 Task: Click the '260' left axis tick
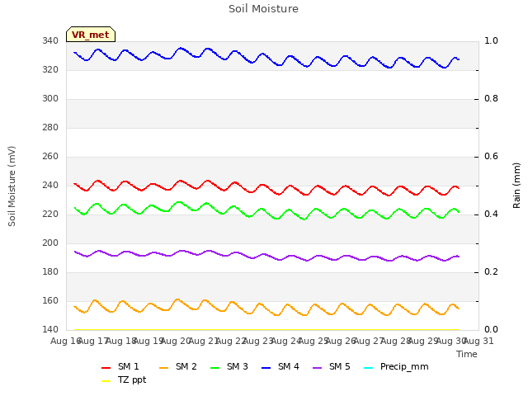point(50,156)
